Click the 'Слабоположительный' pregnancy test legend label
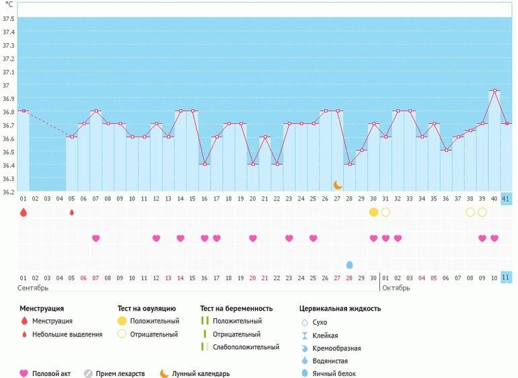518x378 pixels. click(x=246, y=347)
